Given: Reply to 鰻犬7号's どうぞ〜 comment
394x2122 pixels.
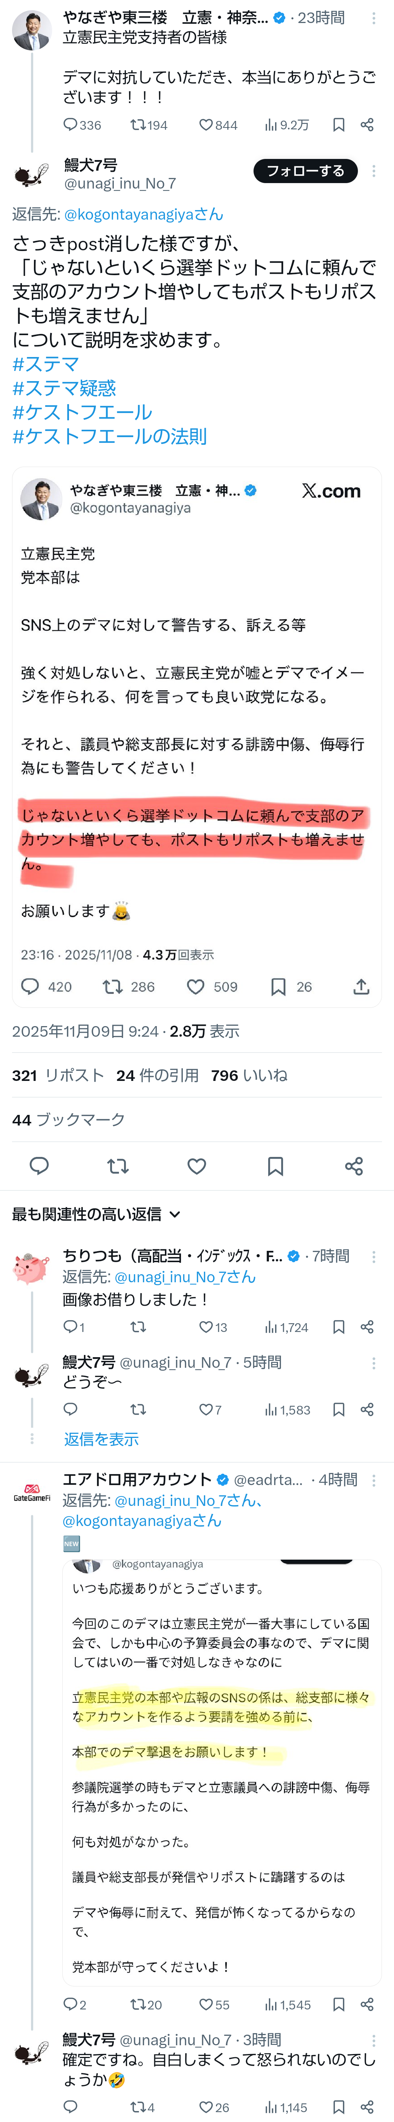Looking at the screenshot, I should click(x=71, y=1409).
